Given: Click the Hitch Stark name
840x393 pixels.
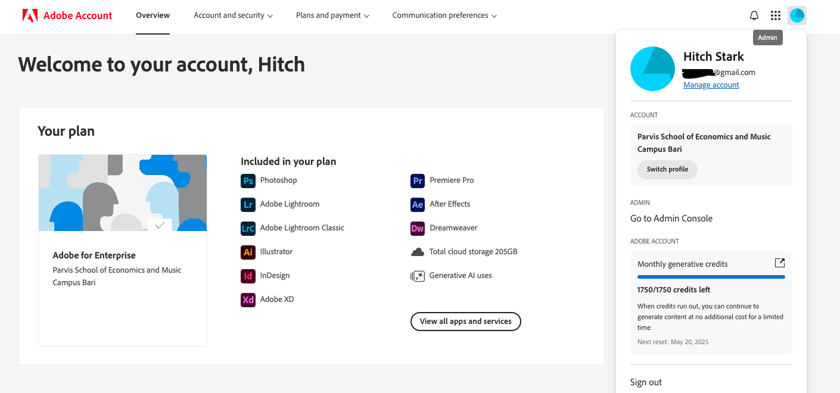Looking at the screenshot, I should 713,57.
